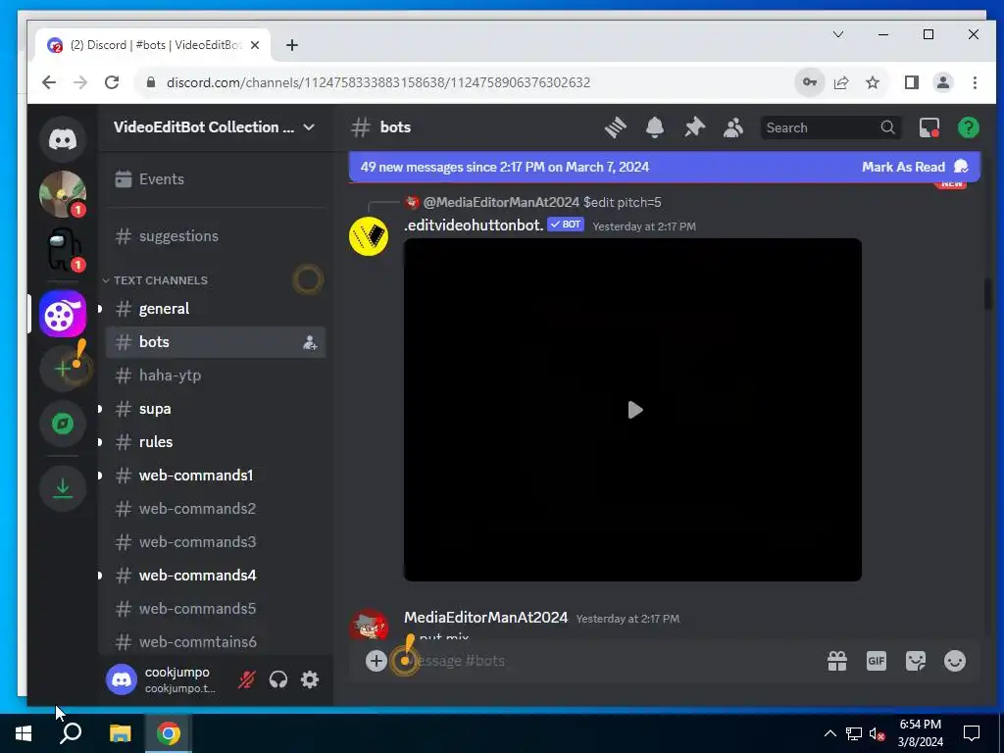Click the Download Apps arrow icon
The height and width of the screenshot is (753, 1004).
pyautogui.click(x=63, y=488)
